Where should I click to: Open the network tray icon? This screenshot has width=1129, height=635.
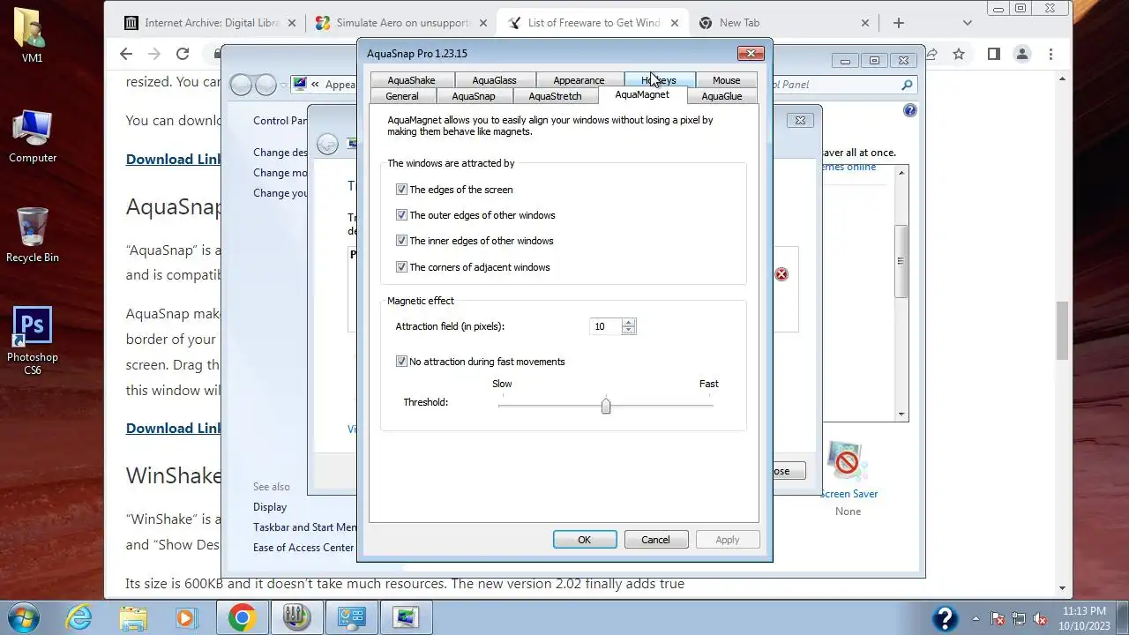tap(1019, 618)
